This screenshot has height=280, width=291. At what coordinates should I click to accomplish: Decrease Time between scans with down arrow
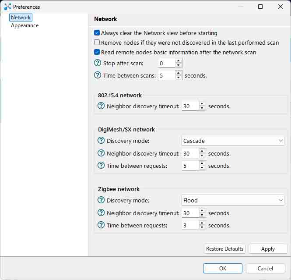pos(179,78)
